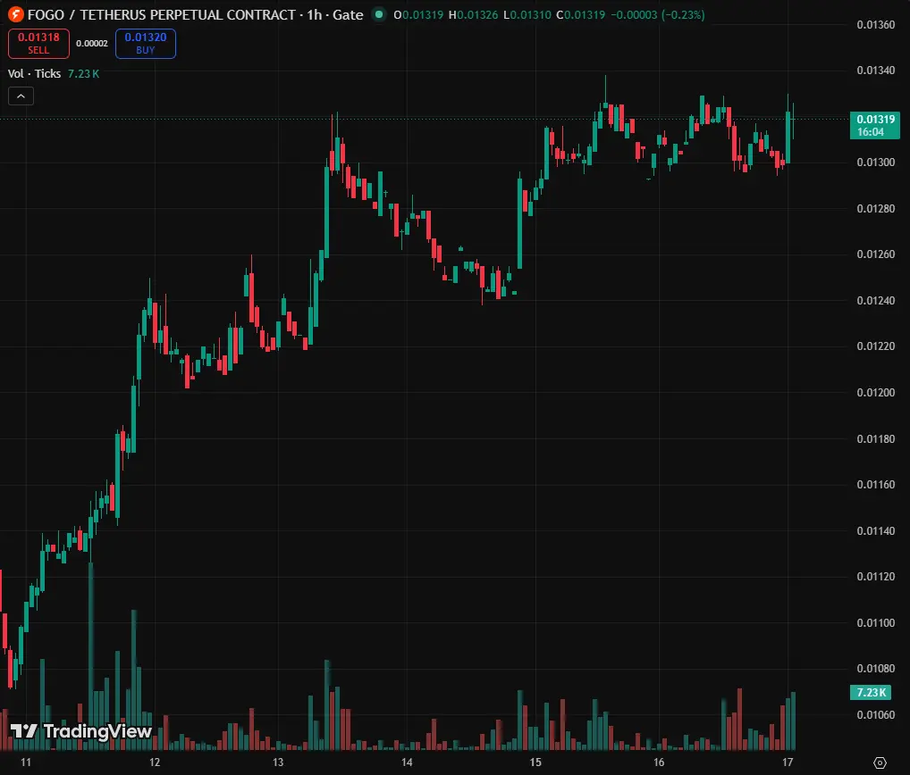Open the TradingView logo link

81,731
